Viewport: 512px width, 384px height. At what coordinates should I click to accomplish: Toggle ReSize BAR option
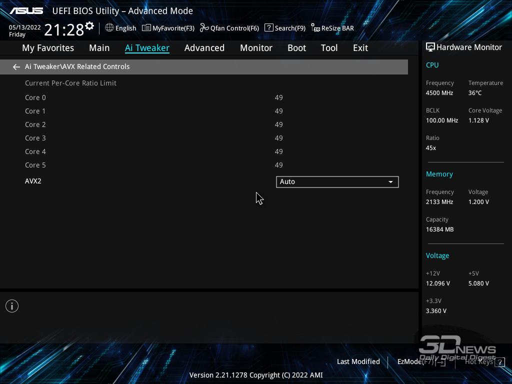(x=332, y=28)
